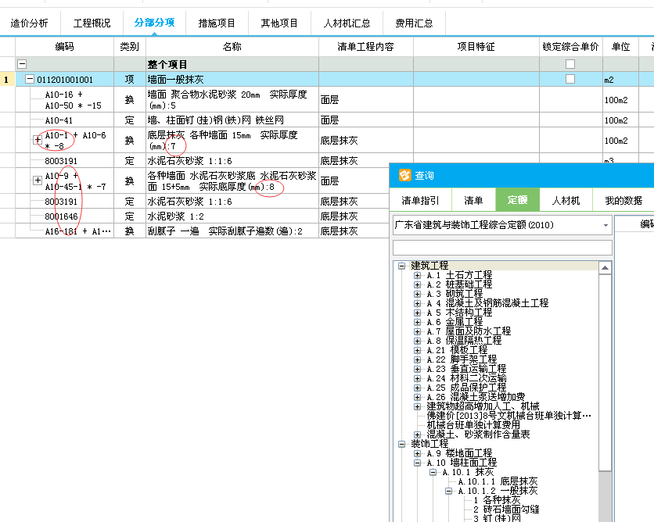Open the 造价分析 tab
654x522 pixels.
click(29, 23)
